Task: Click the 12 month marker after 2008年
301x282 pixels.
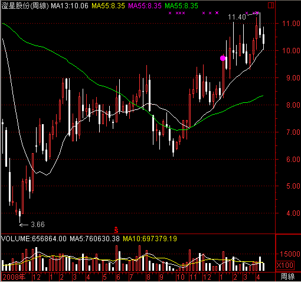Action: pyautogui.click(x=37, y=277)
